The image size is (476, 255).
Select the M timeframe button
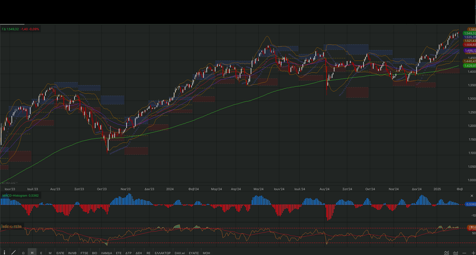pyautogui.click(x=50, y=253)
